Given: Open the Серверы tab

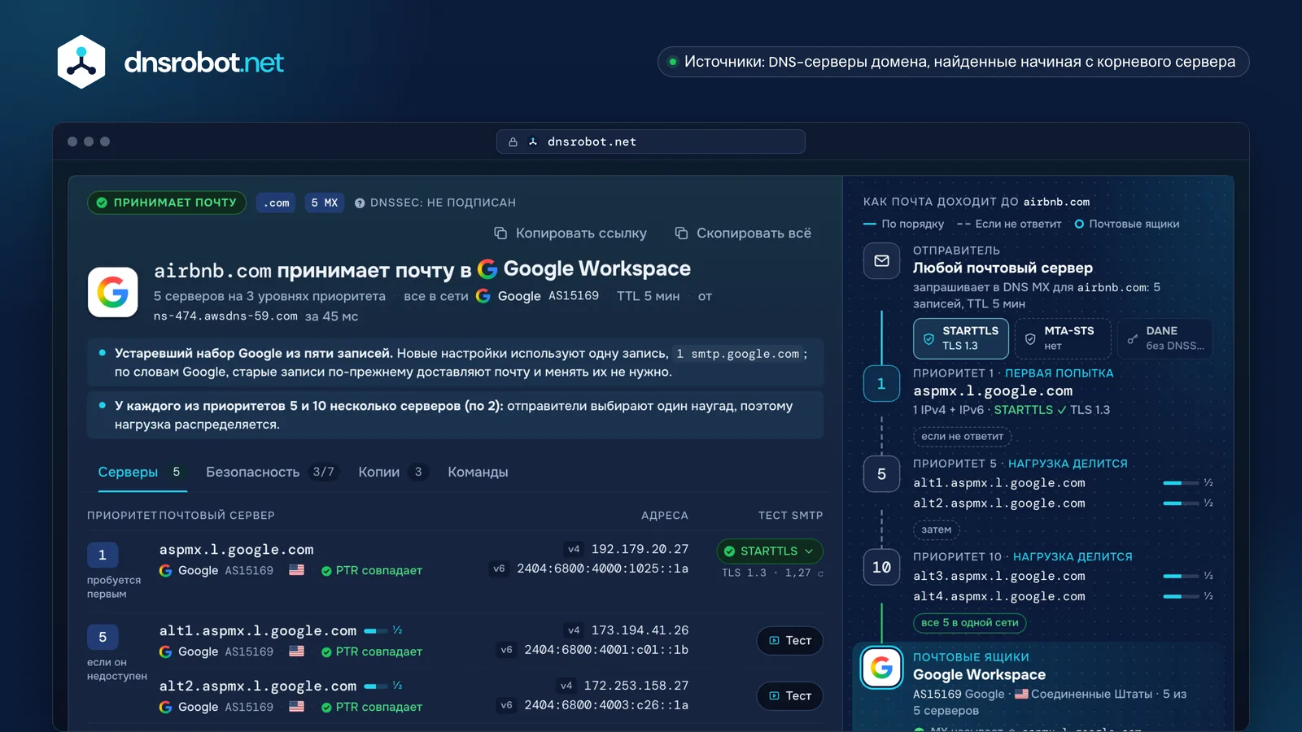Looking at the screenshot, I should pyautogui.click(x=142, y=473).
